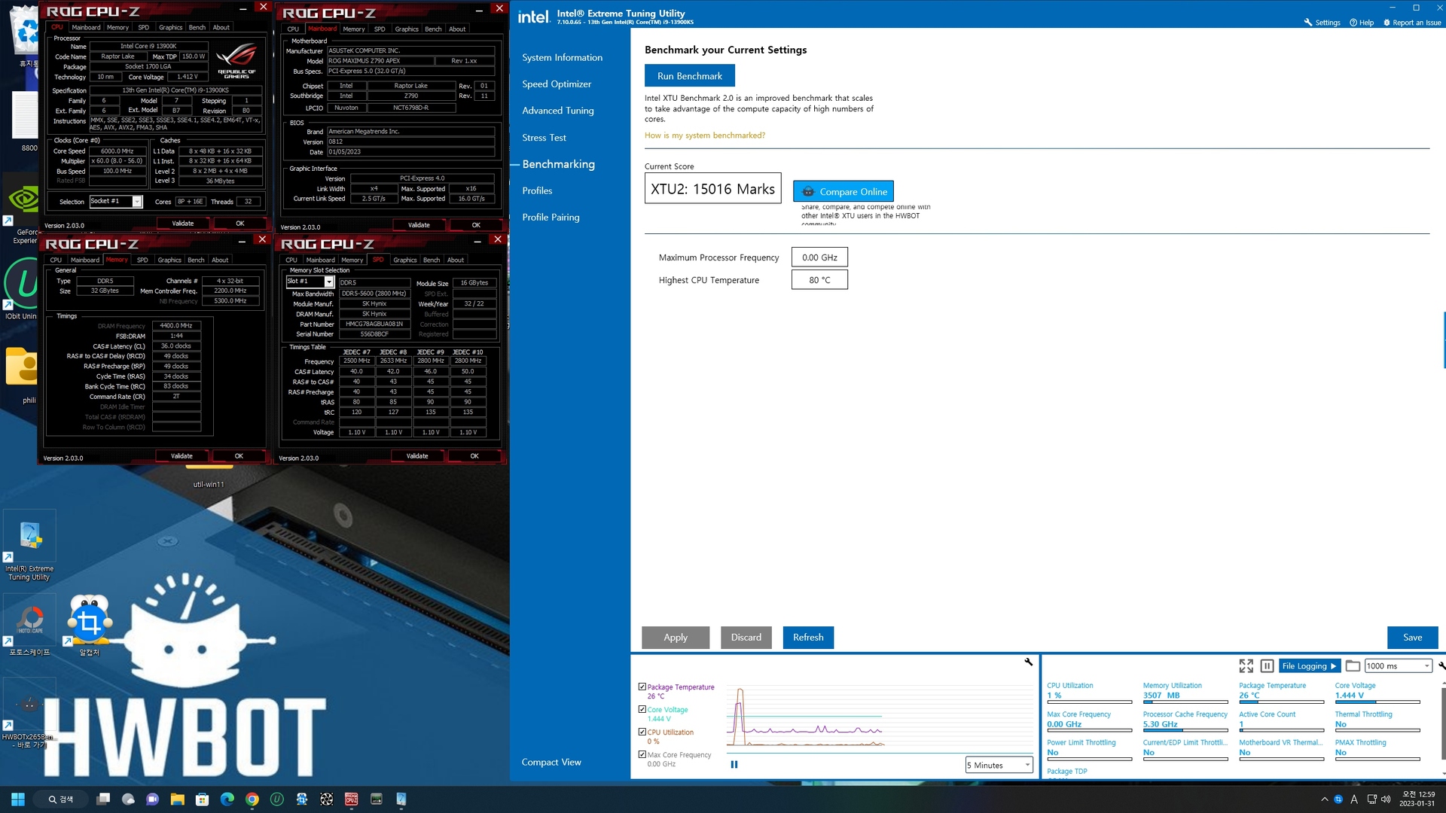Open Speed Optimizer in XTU sidebar

click(x=557, y=84)
